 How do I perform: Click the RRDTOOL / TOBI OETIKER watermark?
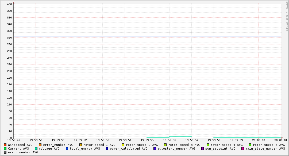pyautogui.click(x=287, y=16)
